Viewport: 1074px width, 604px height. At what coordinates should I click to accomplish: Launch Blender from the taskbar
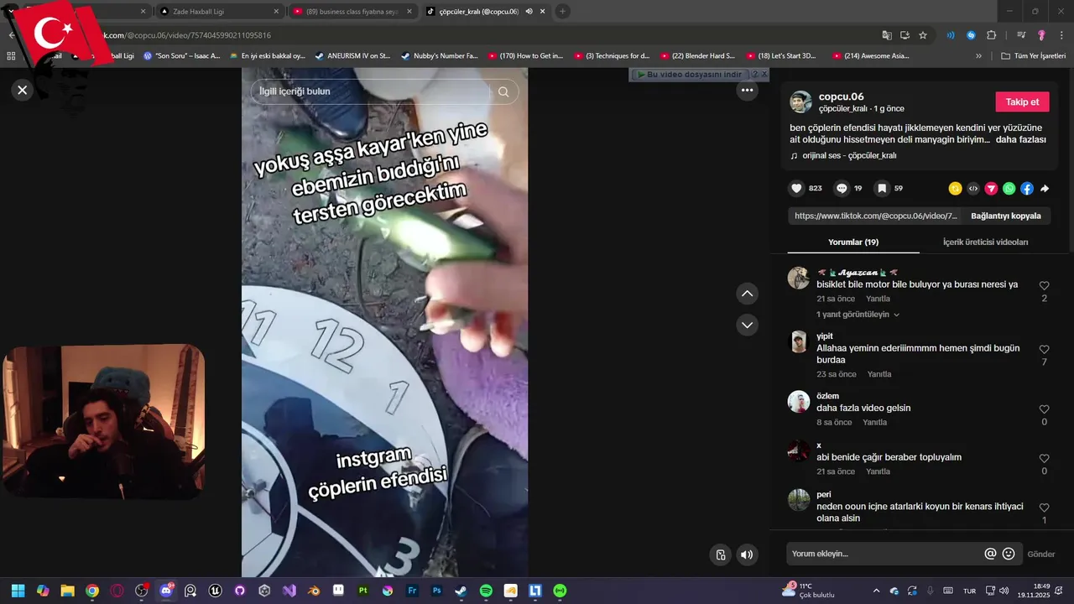314,591
